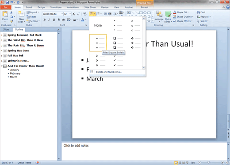Toggle Underline formatting
The height and width of the screenshot is (165, 230).
[54, 20]
